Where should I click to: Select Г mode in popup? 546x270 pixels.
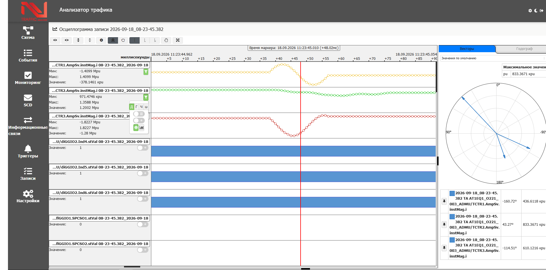click(136, 107)
